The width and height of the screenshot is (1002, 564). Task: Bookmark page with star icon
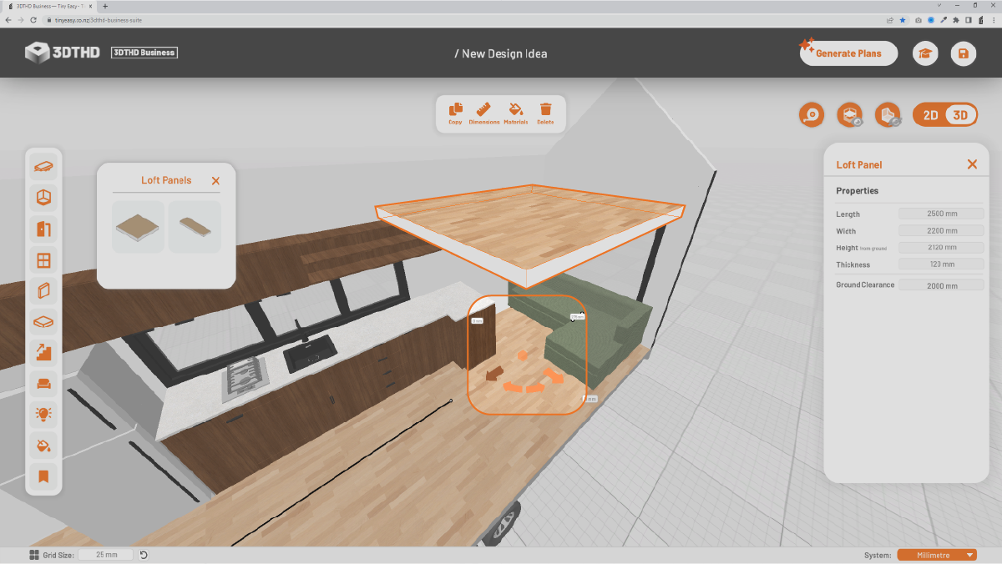point(903,19)
